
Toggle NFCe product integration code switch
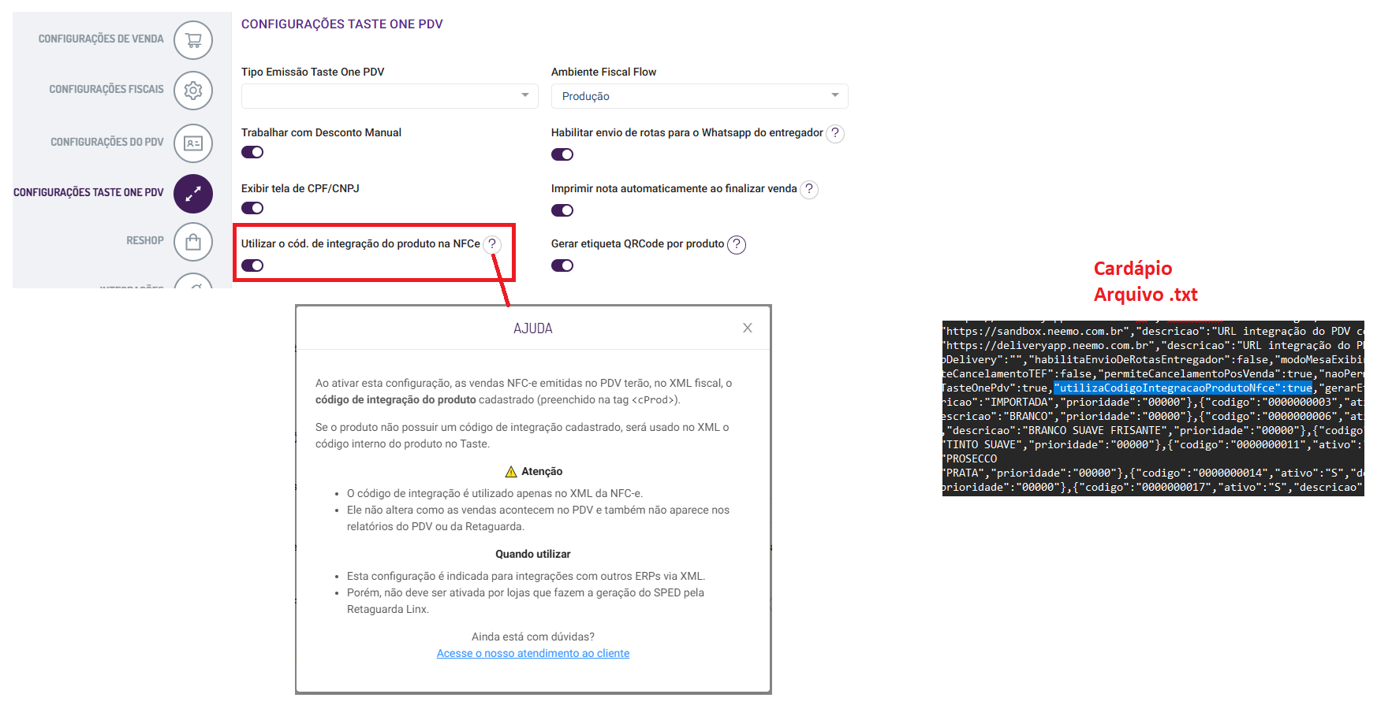[x=252, y=265]
